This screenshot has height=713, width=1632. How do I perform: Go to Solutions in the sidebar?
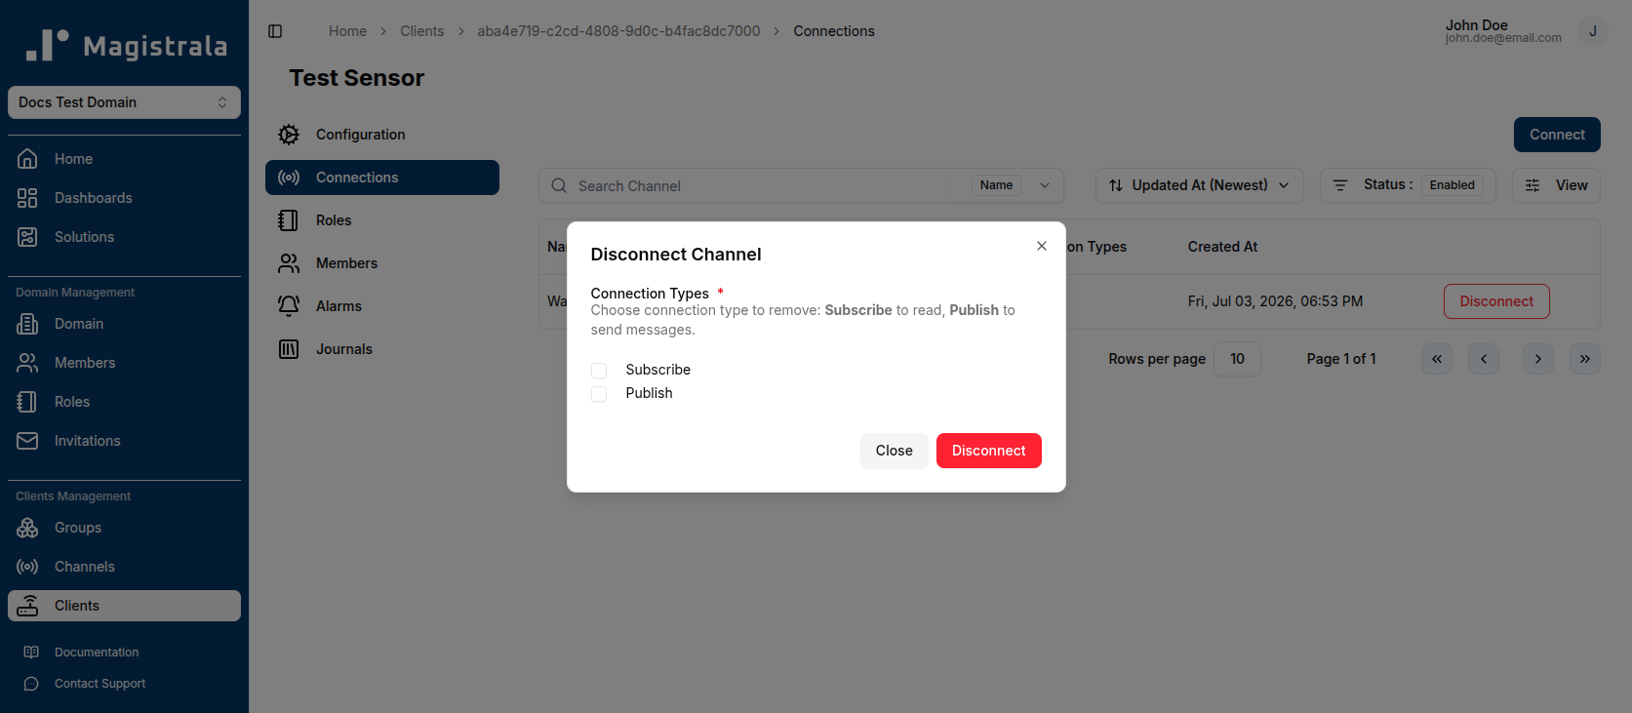[x=124, y=237]
